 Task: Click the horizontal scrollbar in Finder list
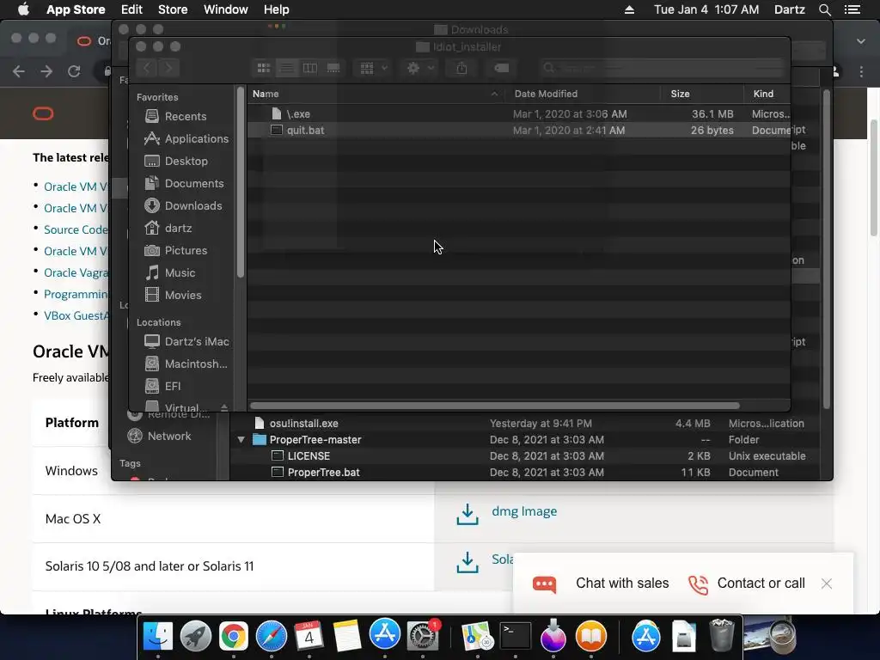tap(494, 406)
